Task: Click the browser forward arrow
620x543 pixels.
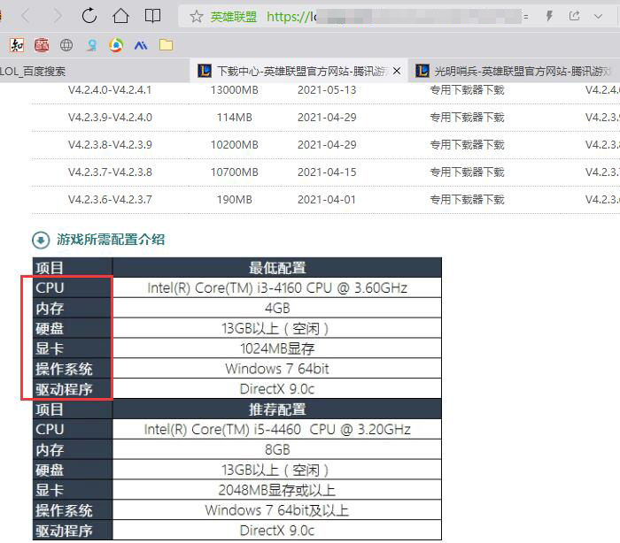Action: pyautogui.click(x=58, y=16)
